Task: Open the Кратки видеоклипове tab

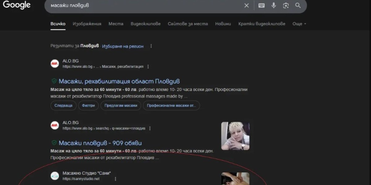Action: 262,24
